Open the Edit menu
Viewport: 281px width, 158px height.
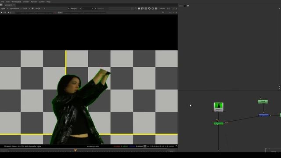click(8, 2)
